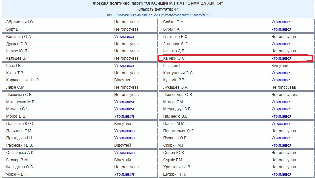Click 'Утрималась' vote of Славицька А.К.
This screenshot has height=178, width=315.
point(125,153)
